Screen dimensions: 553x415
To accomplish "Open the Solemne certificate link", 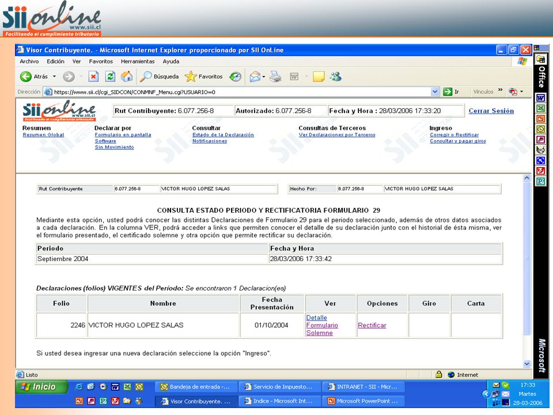I will (319, 333).
